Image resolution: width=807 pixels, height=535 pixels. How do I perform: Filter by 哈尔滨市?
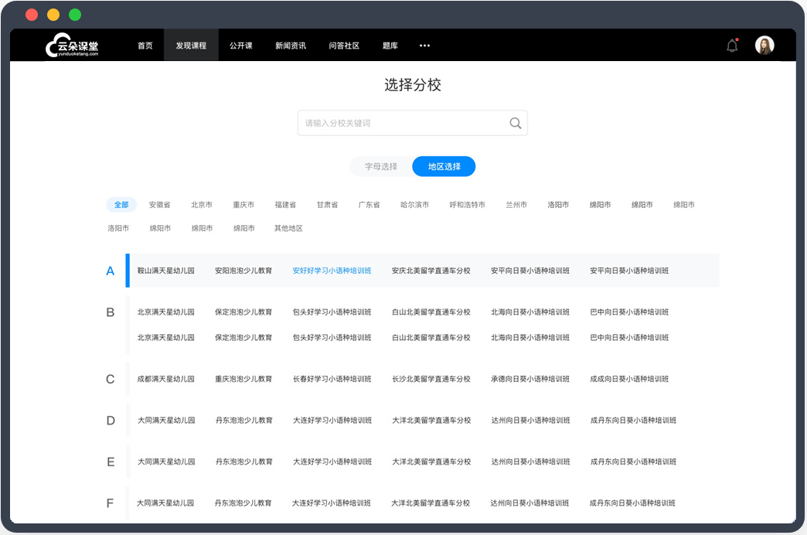[x=415, y=204]
